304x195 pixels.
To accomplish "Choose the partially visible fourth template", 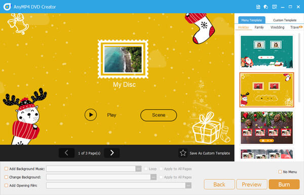I will tap(267, 154).
